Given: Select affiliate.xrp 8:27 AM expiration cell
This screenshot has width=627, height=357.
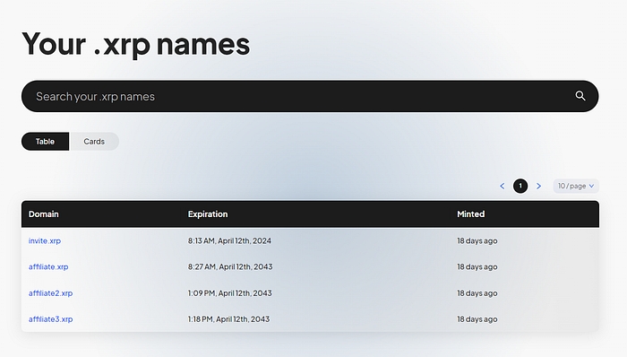Looking at the screenshot, I should click(230, 267).
